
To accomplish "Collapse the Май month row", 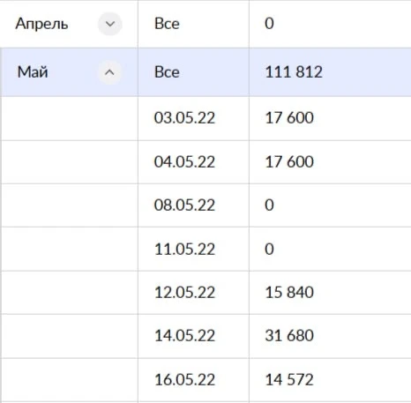I will click(109, 72).
